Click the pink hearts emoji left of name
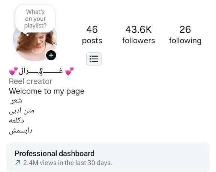Image resolution: width=216 pixels, height=172 pixels. (x=13, y=71)
